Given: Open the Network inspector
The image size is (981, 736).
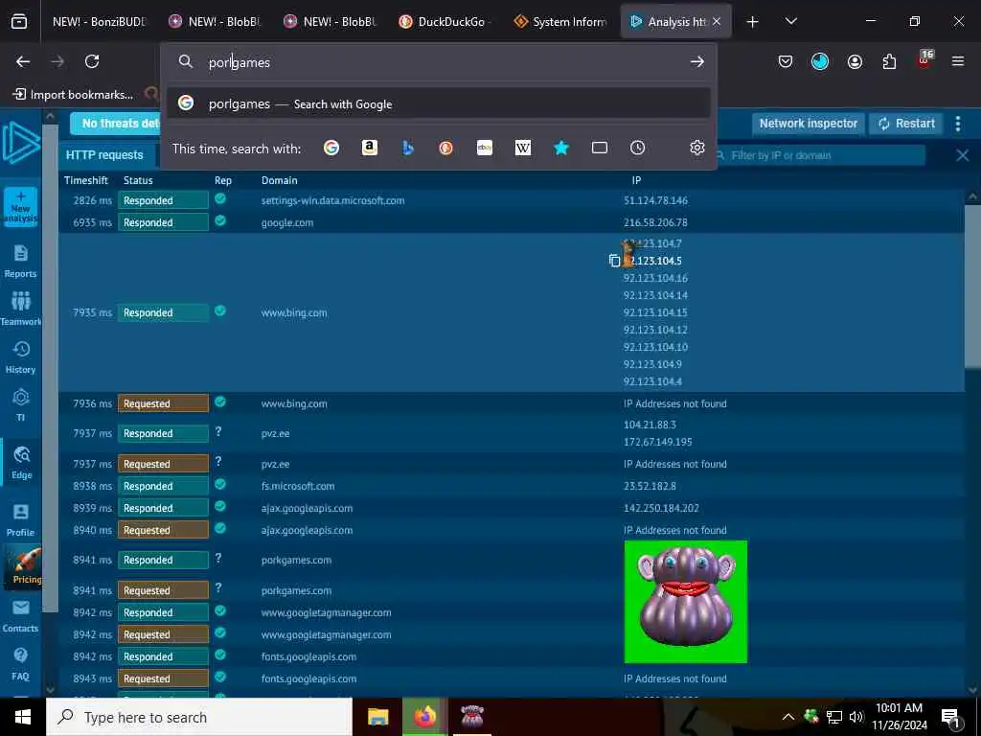Looking at the screenshot, I should [809, 124].
